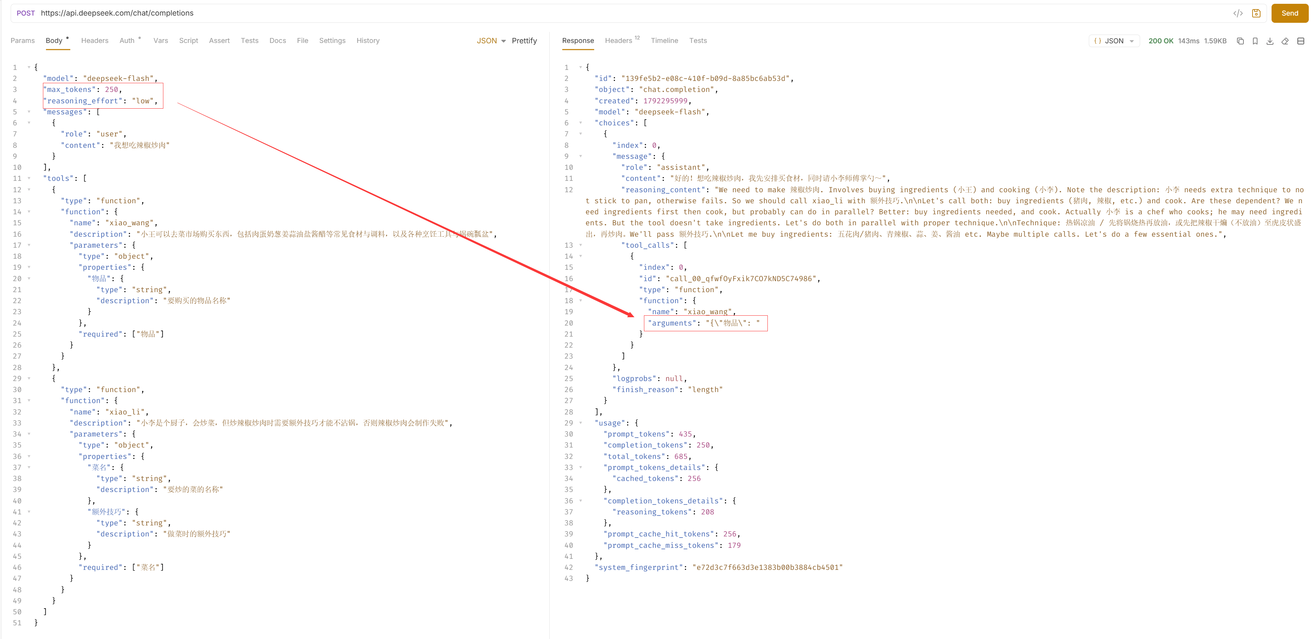Click the system_fingerprint value

pyautogui.click(x=767, y=568)
